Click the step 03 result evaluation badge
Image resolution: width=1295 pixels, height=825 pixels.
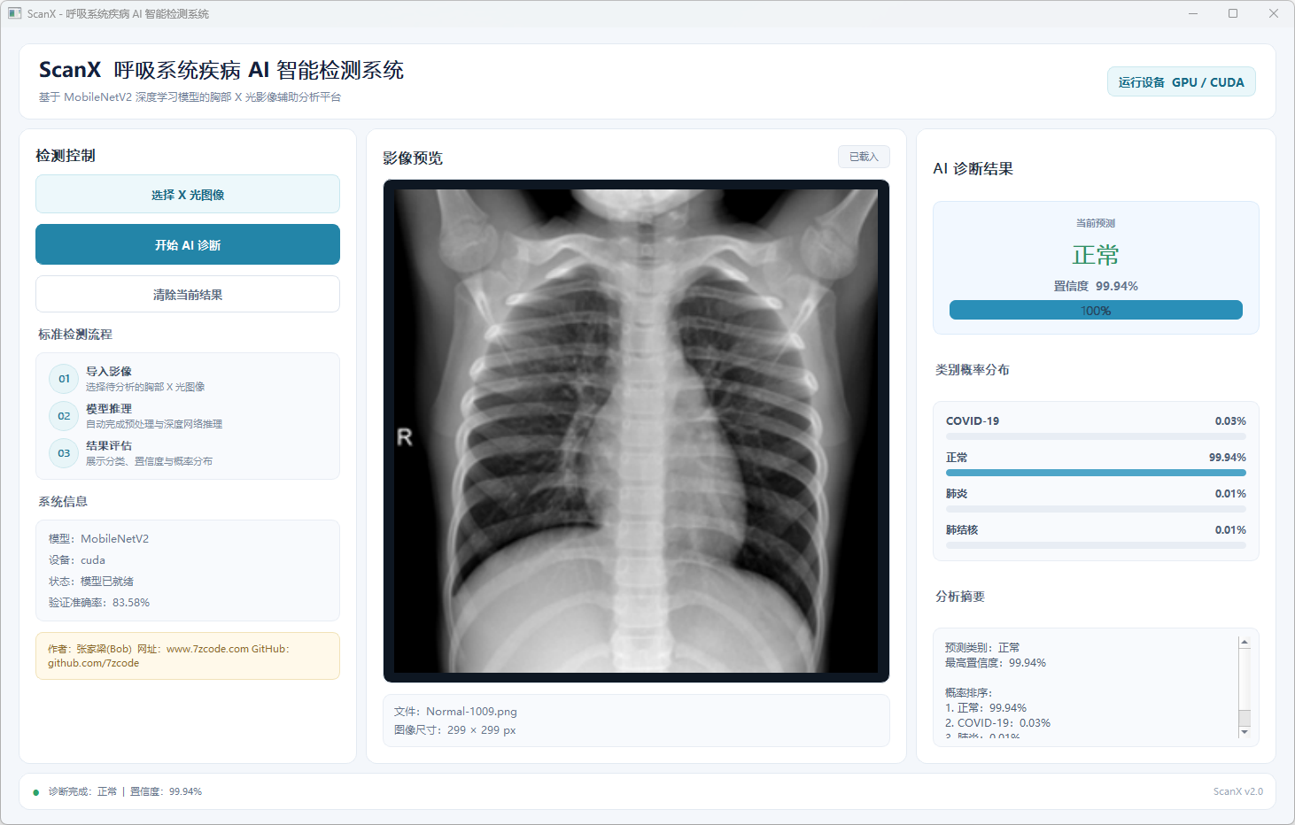point(64,453)
